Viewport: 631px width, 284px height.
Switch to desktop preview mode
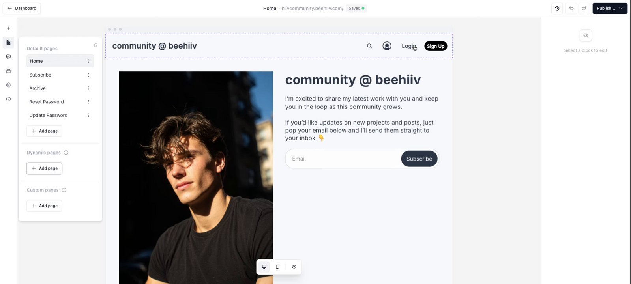coord(264,267)
